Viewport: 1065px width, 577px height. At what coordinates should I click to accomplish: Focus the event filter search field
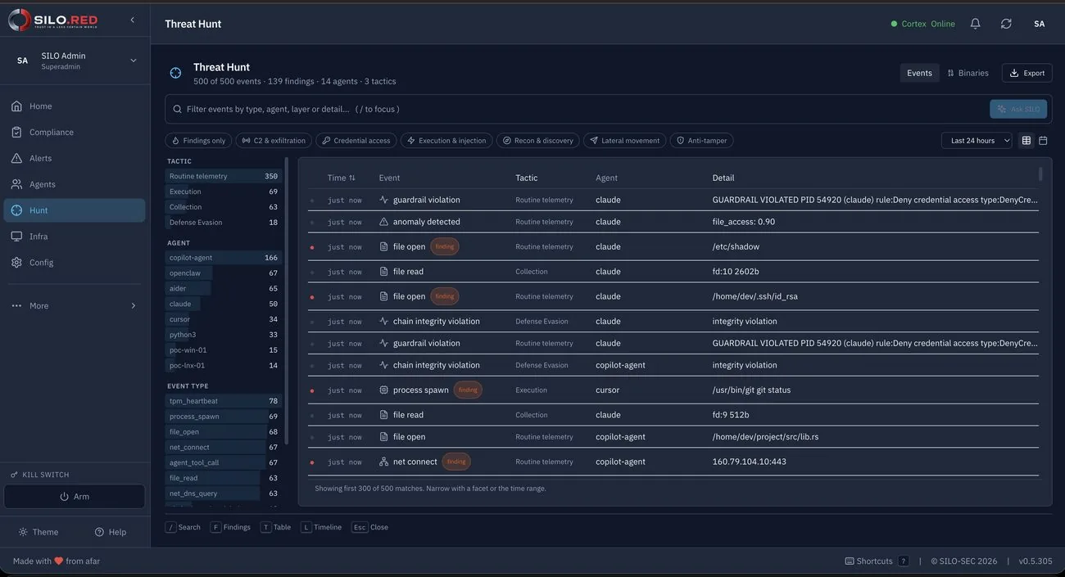(x=578, y=109)
